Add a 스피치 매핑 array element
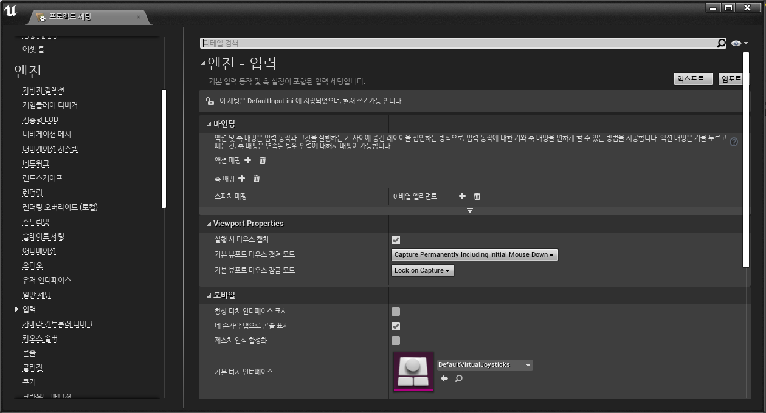The width and height of the screenshot is (766, 413). coord(462,196)
